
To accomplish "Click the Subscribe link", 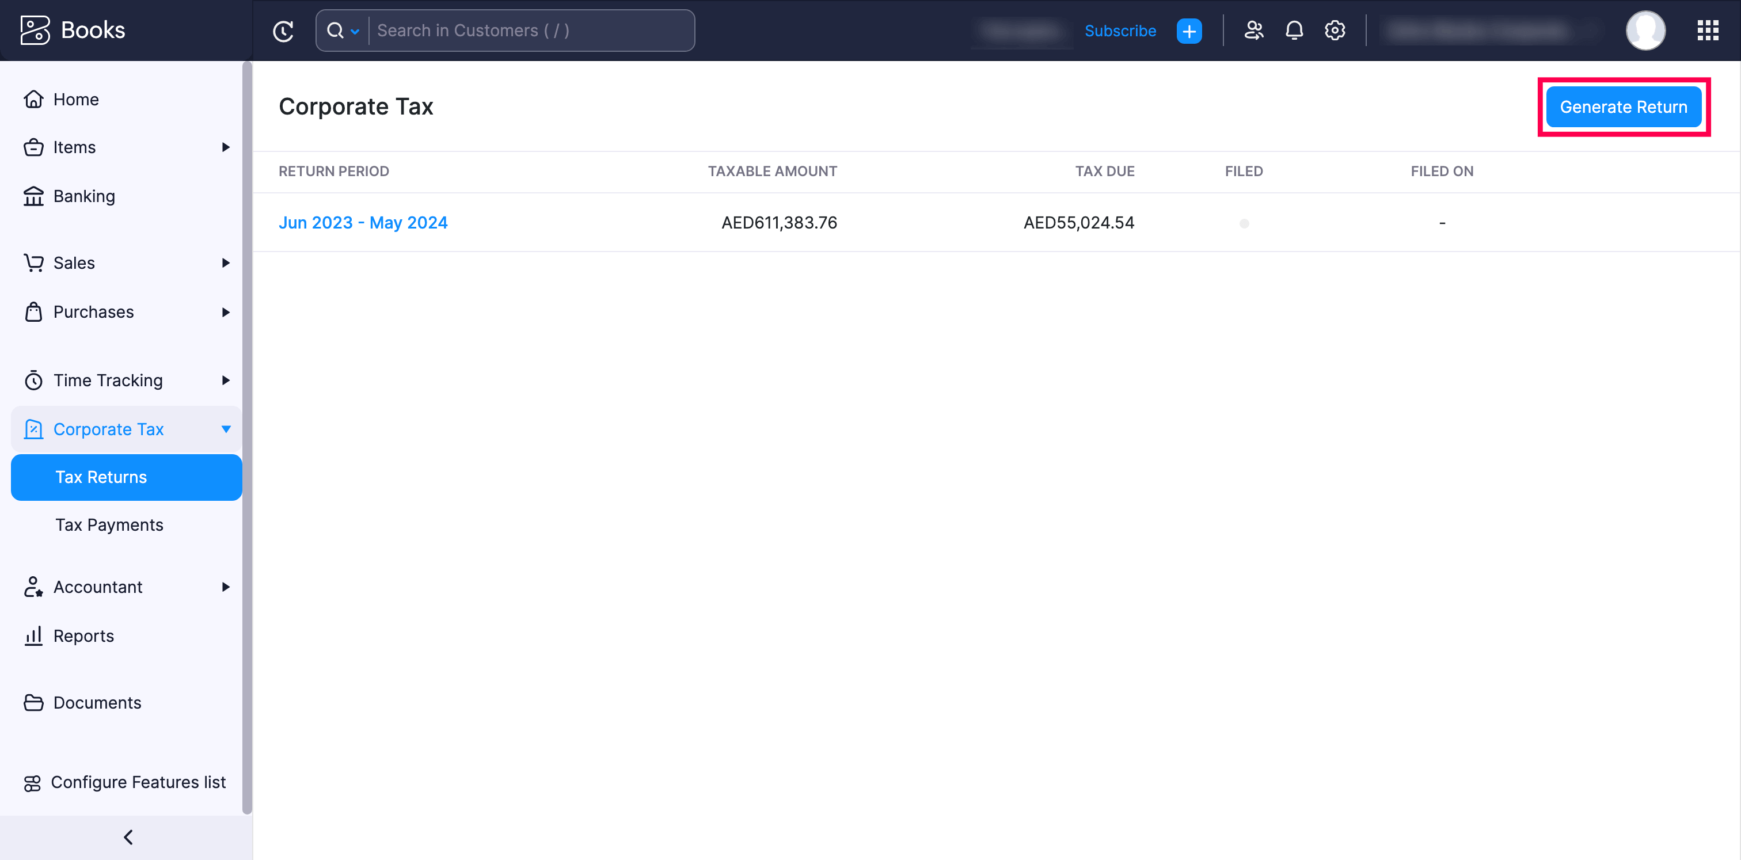I will click(1120, 31).
